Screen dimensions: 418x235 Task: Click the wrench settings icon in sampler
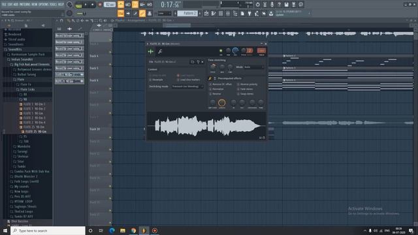pos(160,52)
